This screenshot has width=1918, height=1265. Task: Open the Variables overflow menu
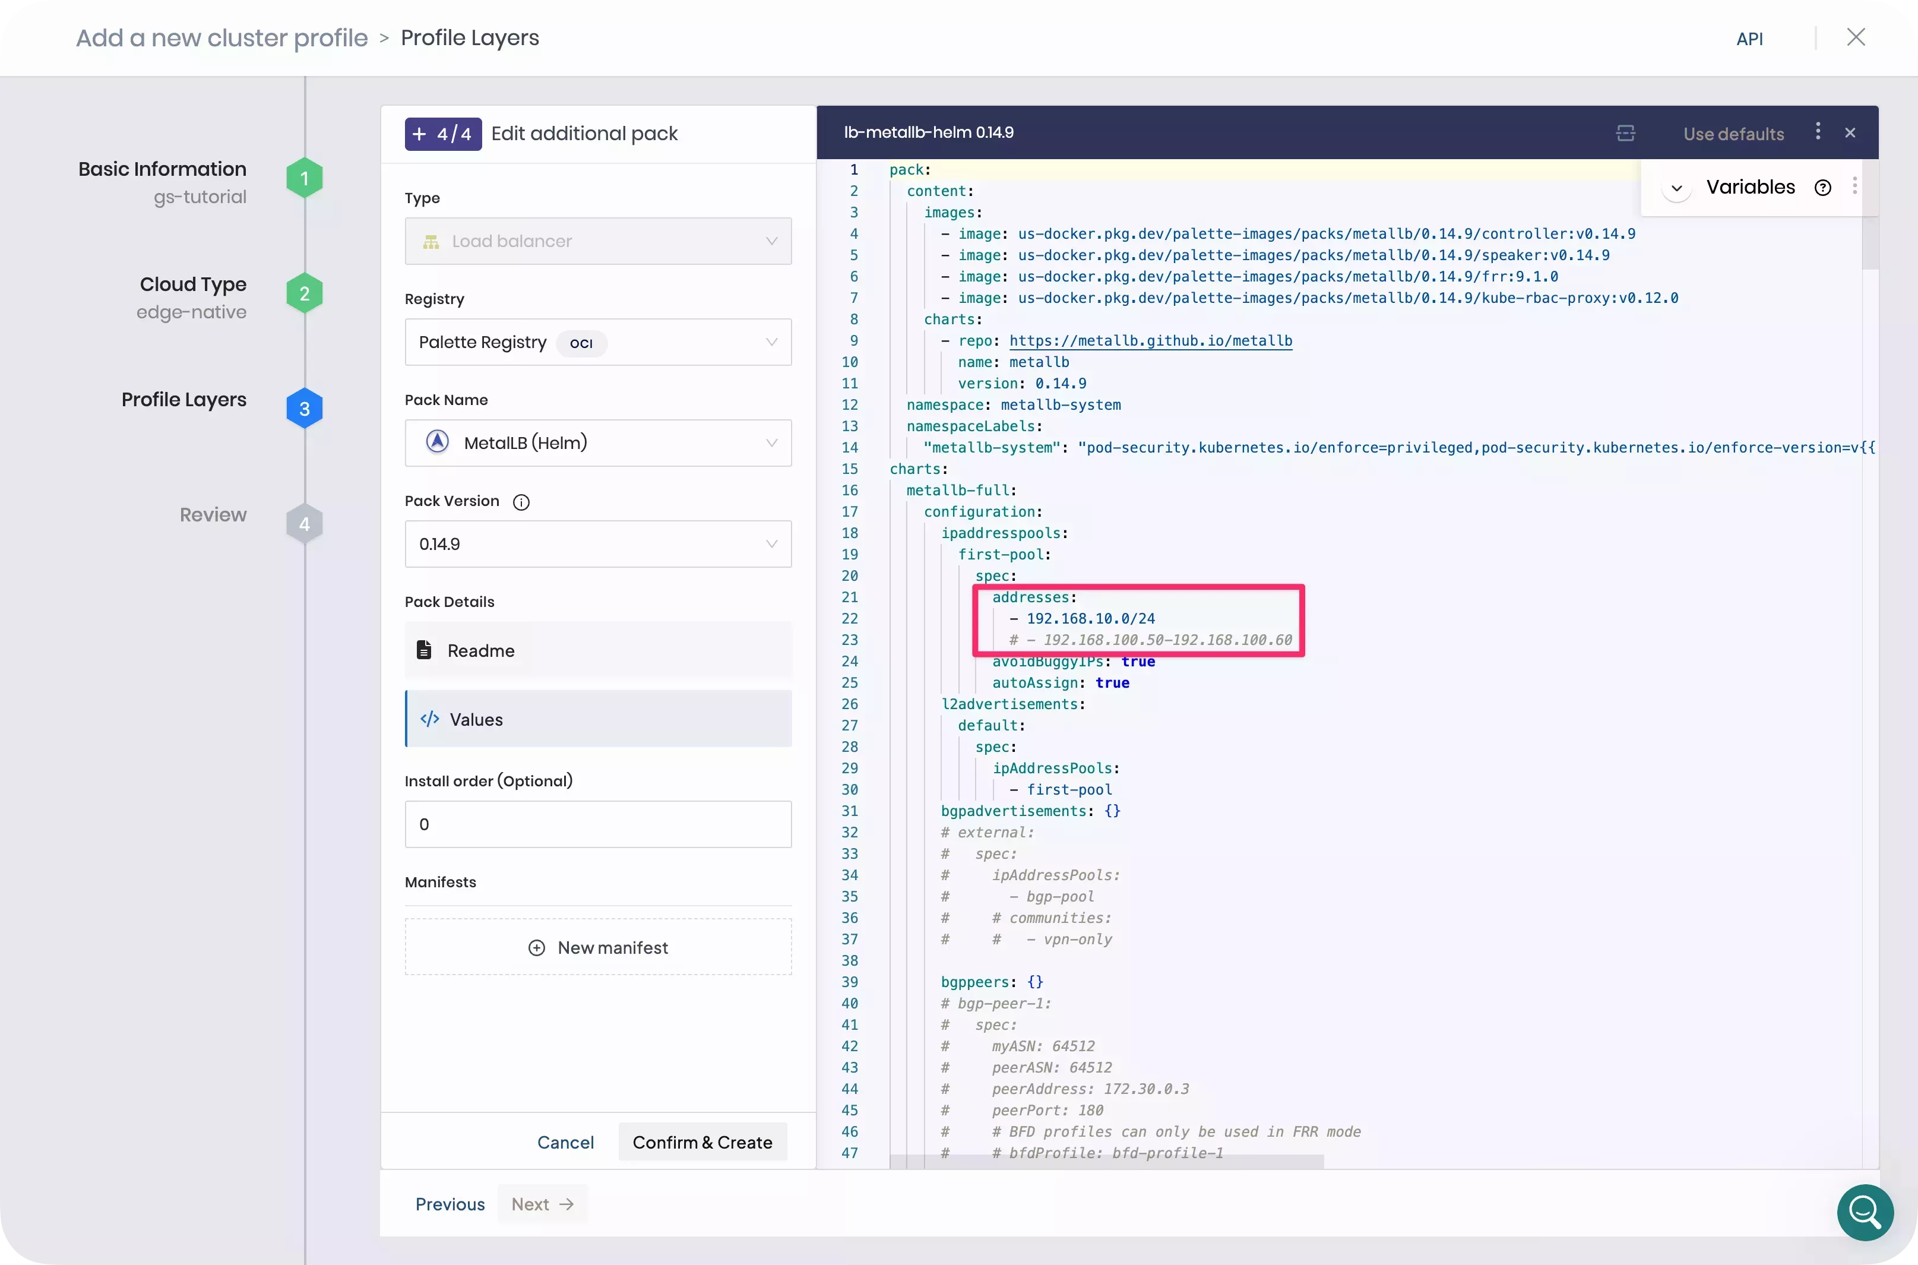tap(1854, 186)
